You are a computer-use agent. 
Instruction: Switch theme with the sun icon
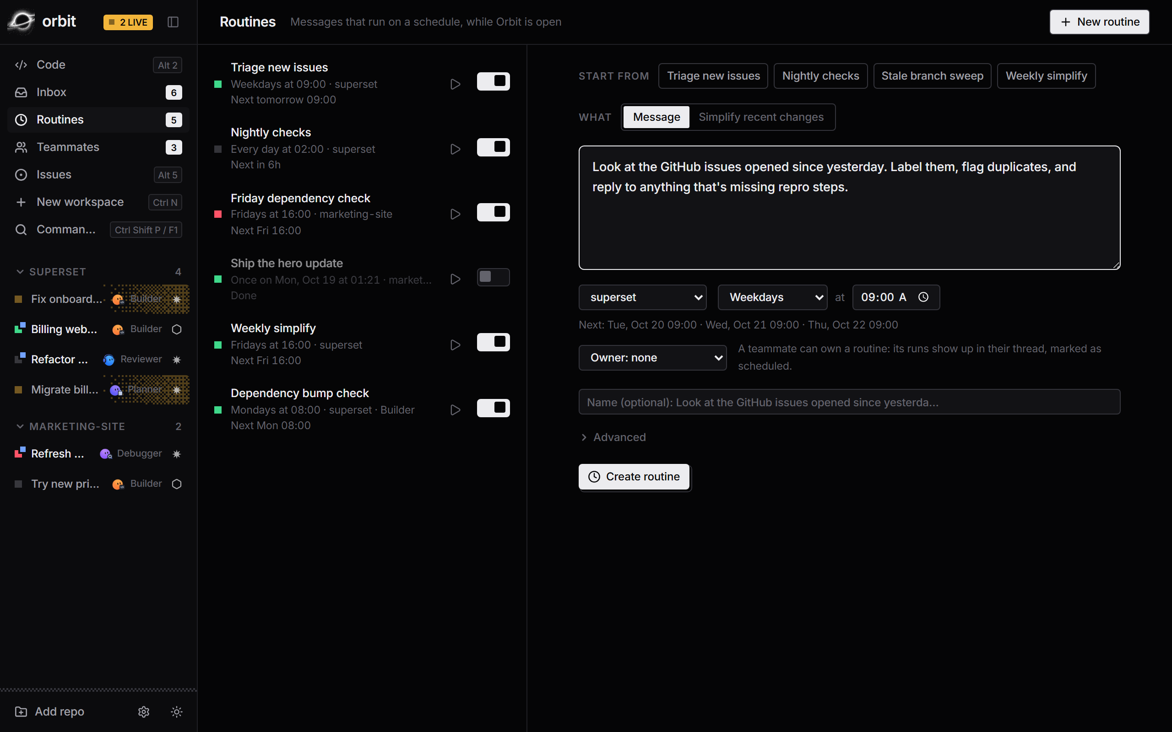click(x=176, y=711)
